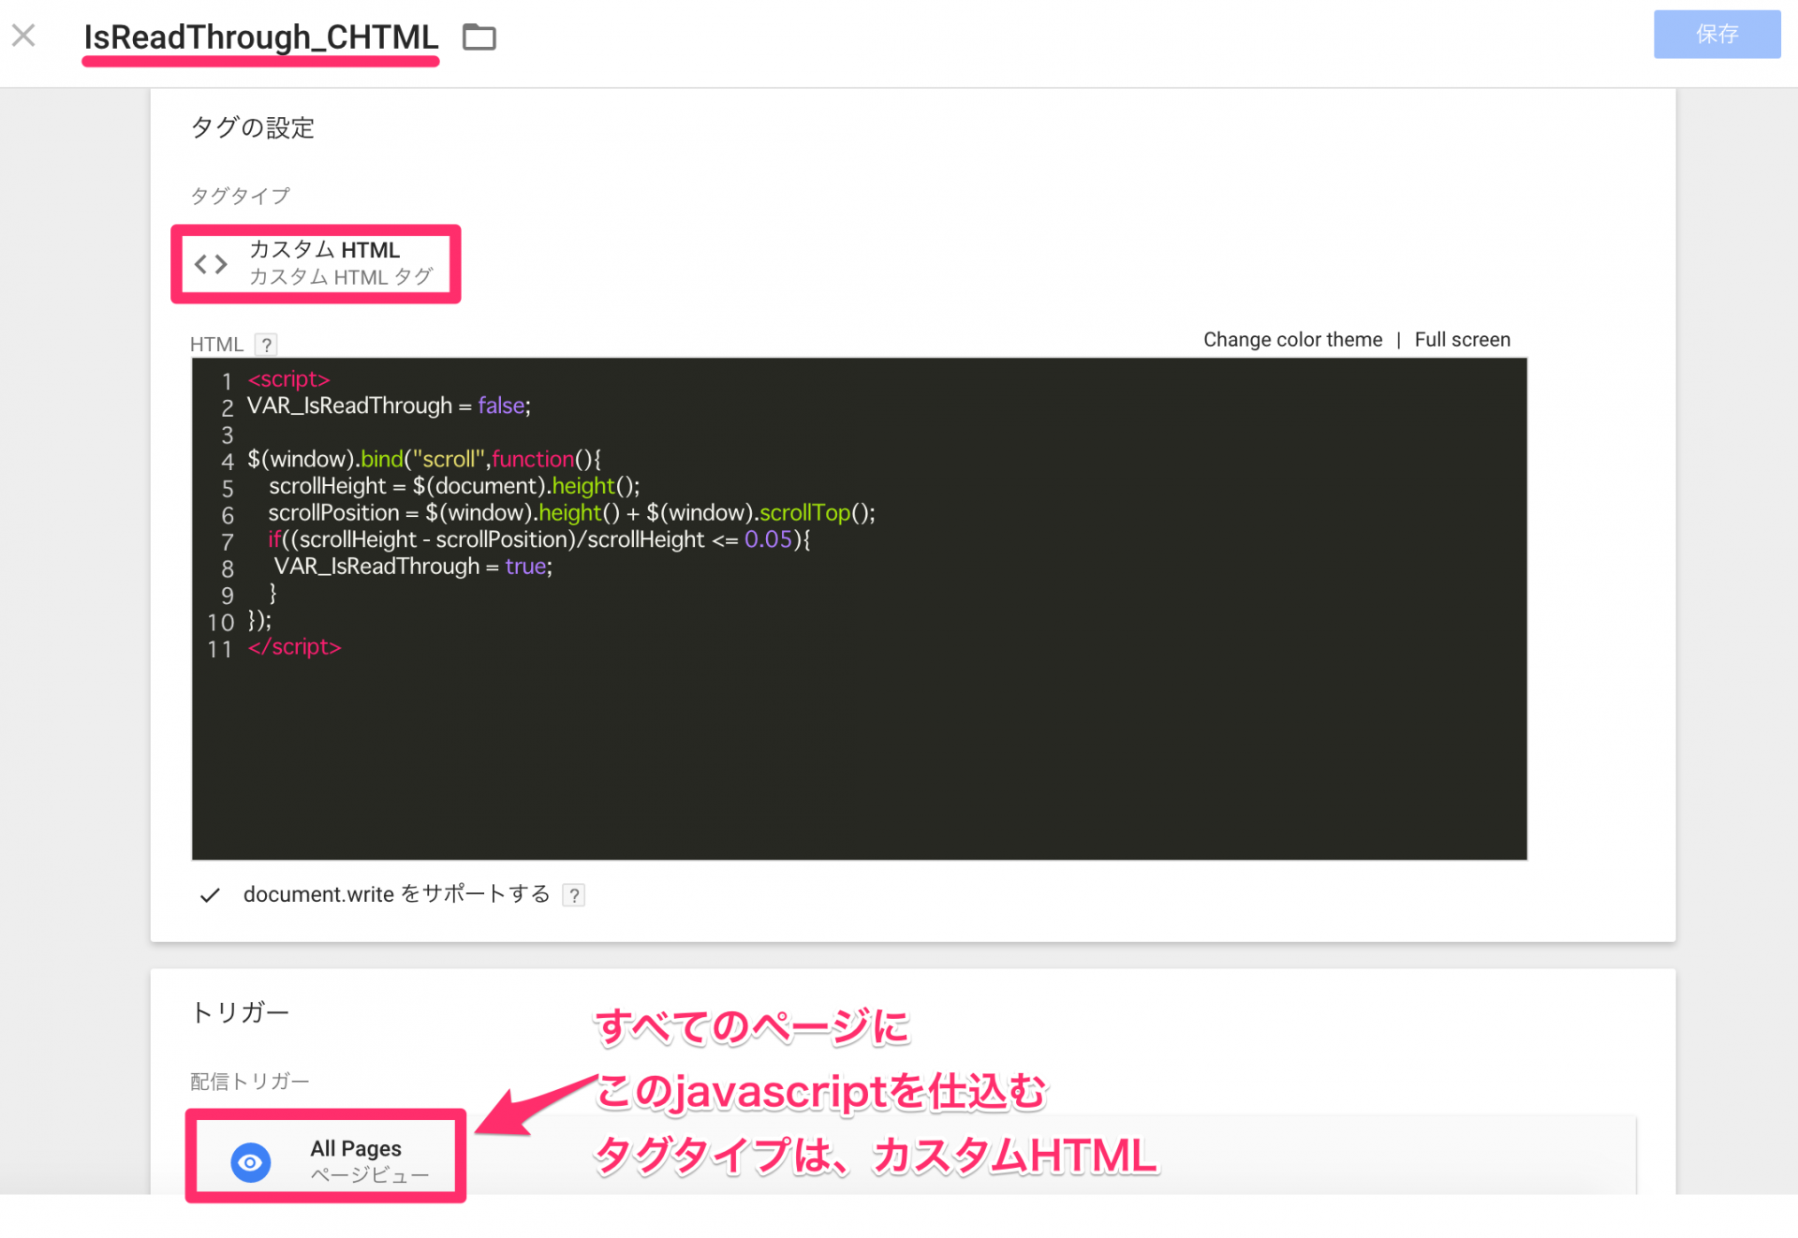Click line 'VAR_IsReadThrough = false;'
The image size is (1798, 1238).
tap(389, 405)
